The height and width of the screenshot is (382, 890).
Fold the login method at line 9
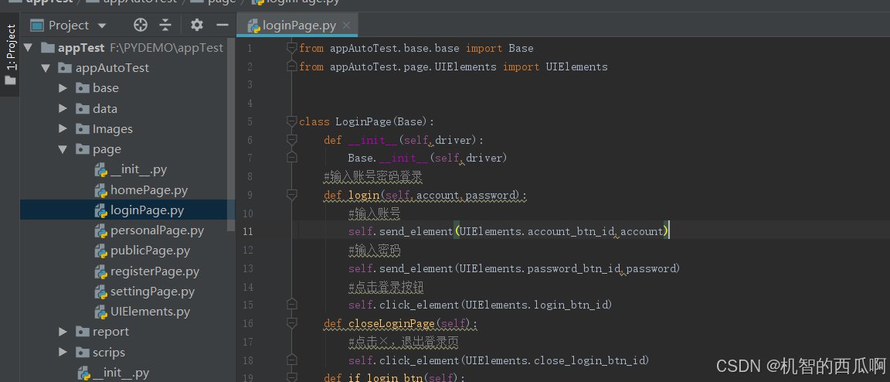pyautogui.click(x=292, y=195)
